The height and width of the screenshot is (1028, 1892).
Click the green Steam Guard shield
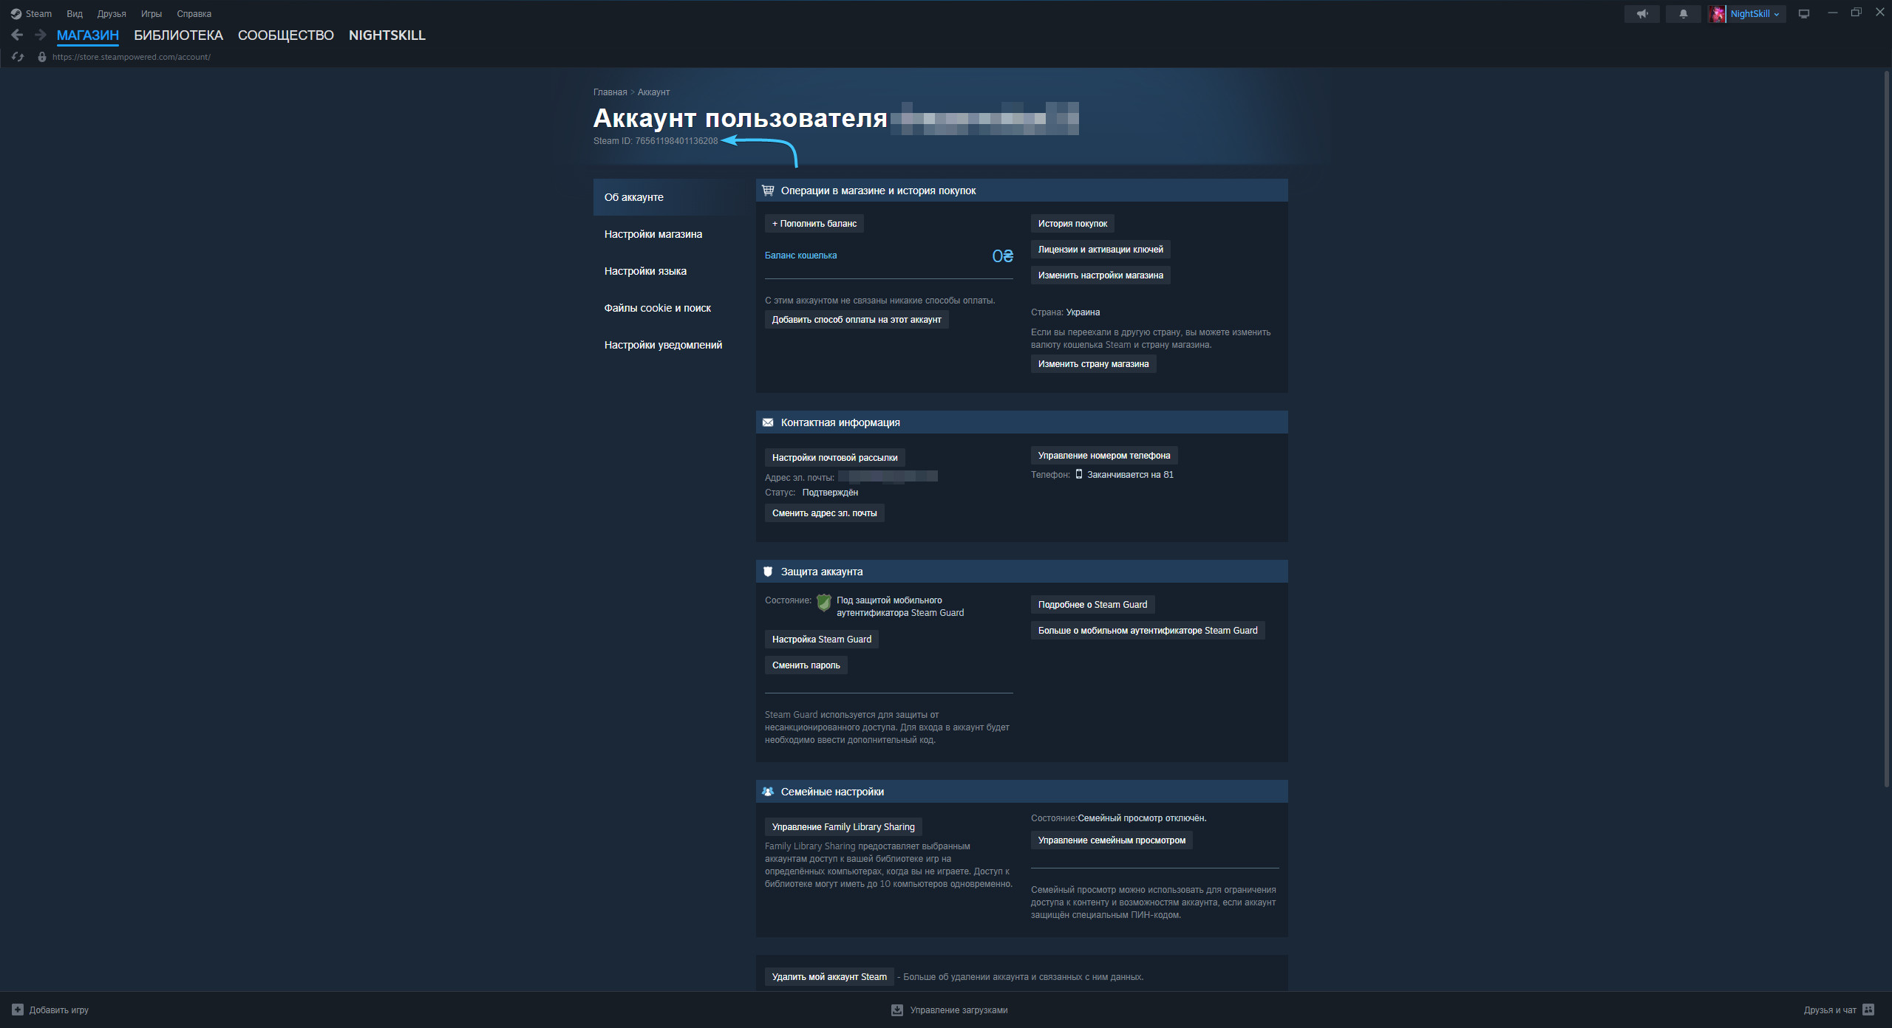pos(824,603)
